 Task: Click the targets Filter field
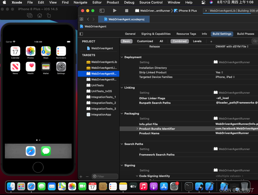click(x=105, y=176)
